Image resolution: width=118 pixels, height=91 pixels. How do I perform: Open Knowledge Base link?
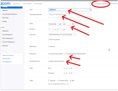7,62
